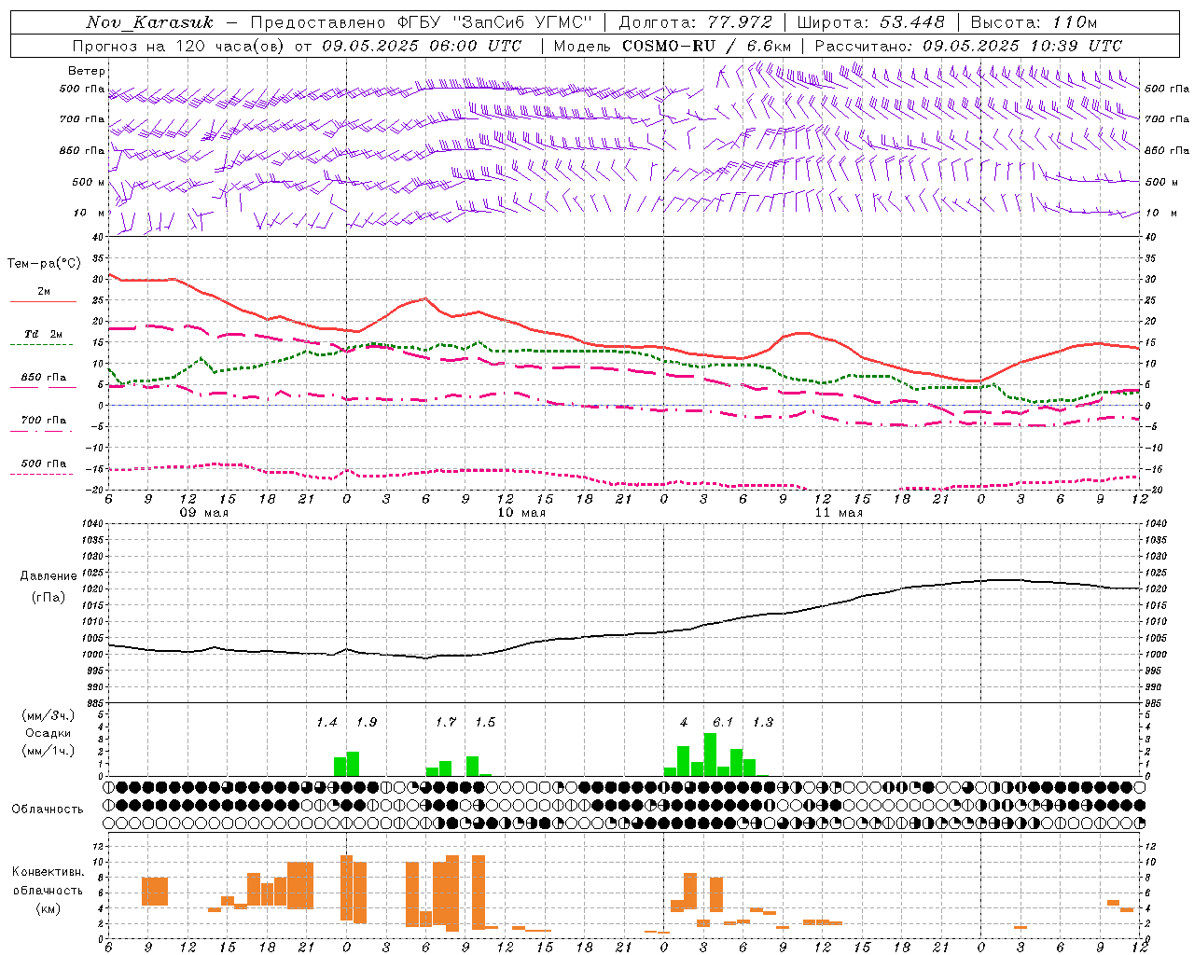Click the red solid line sample under '2м'
Image resolution: width=1194 pixels, height=955 pixels.
pos(43,301)
